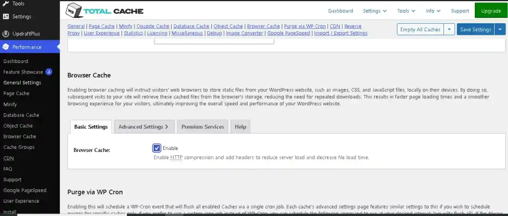The image size is (508, 216).
Task: Jump to General anchor link
Action: click(76, 26)
